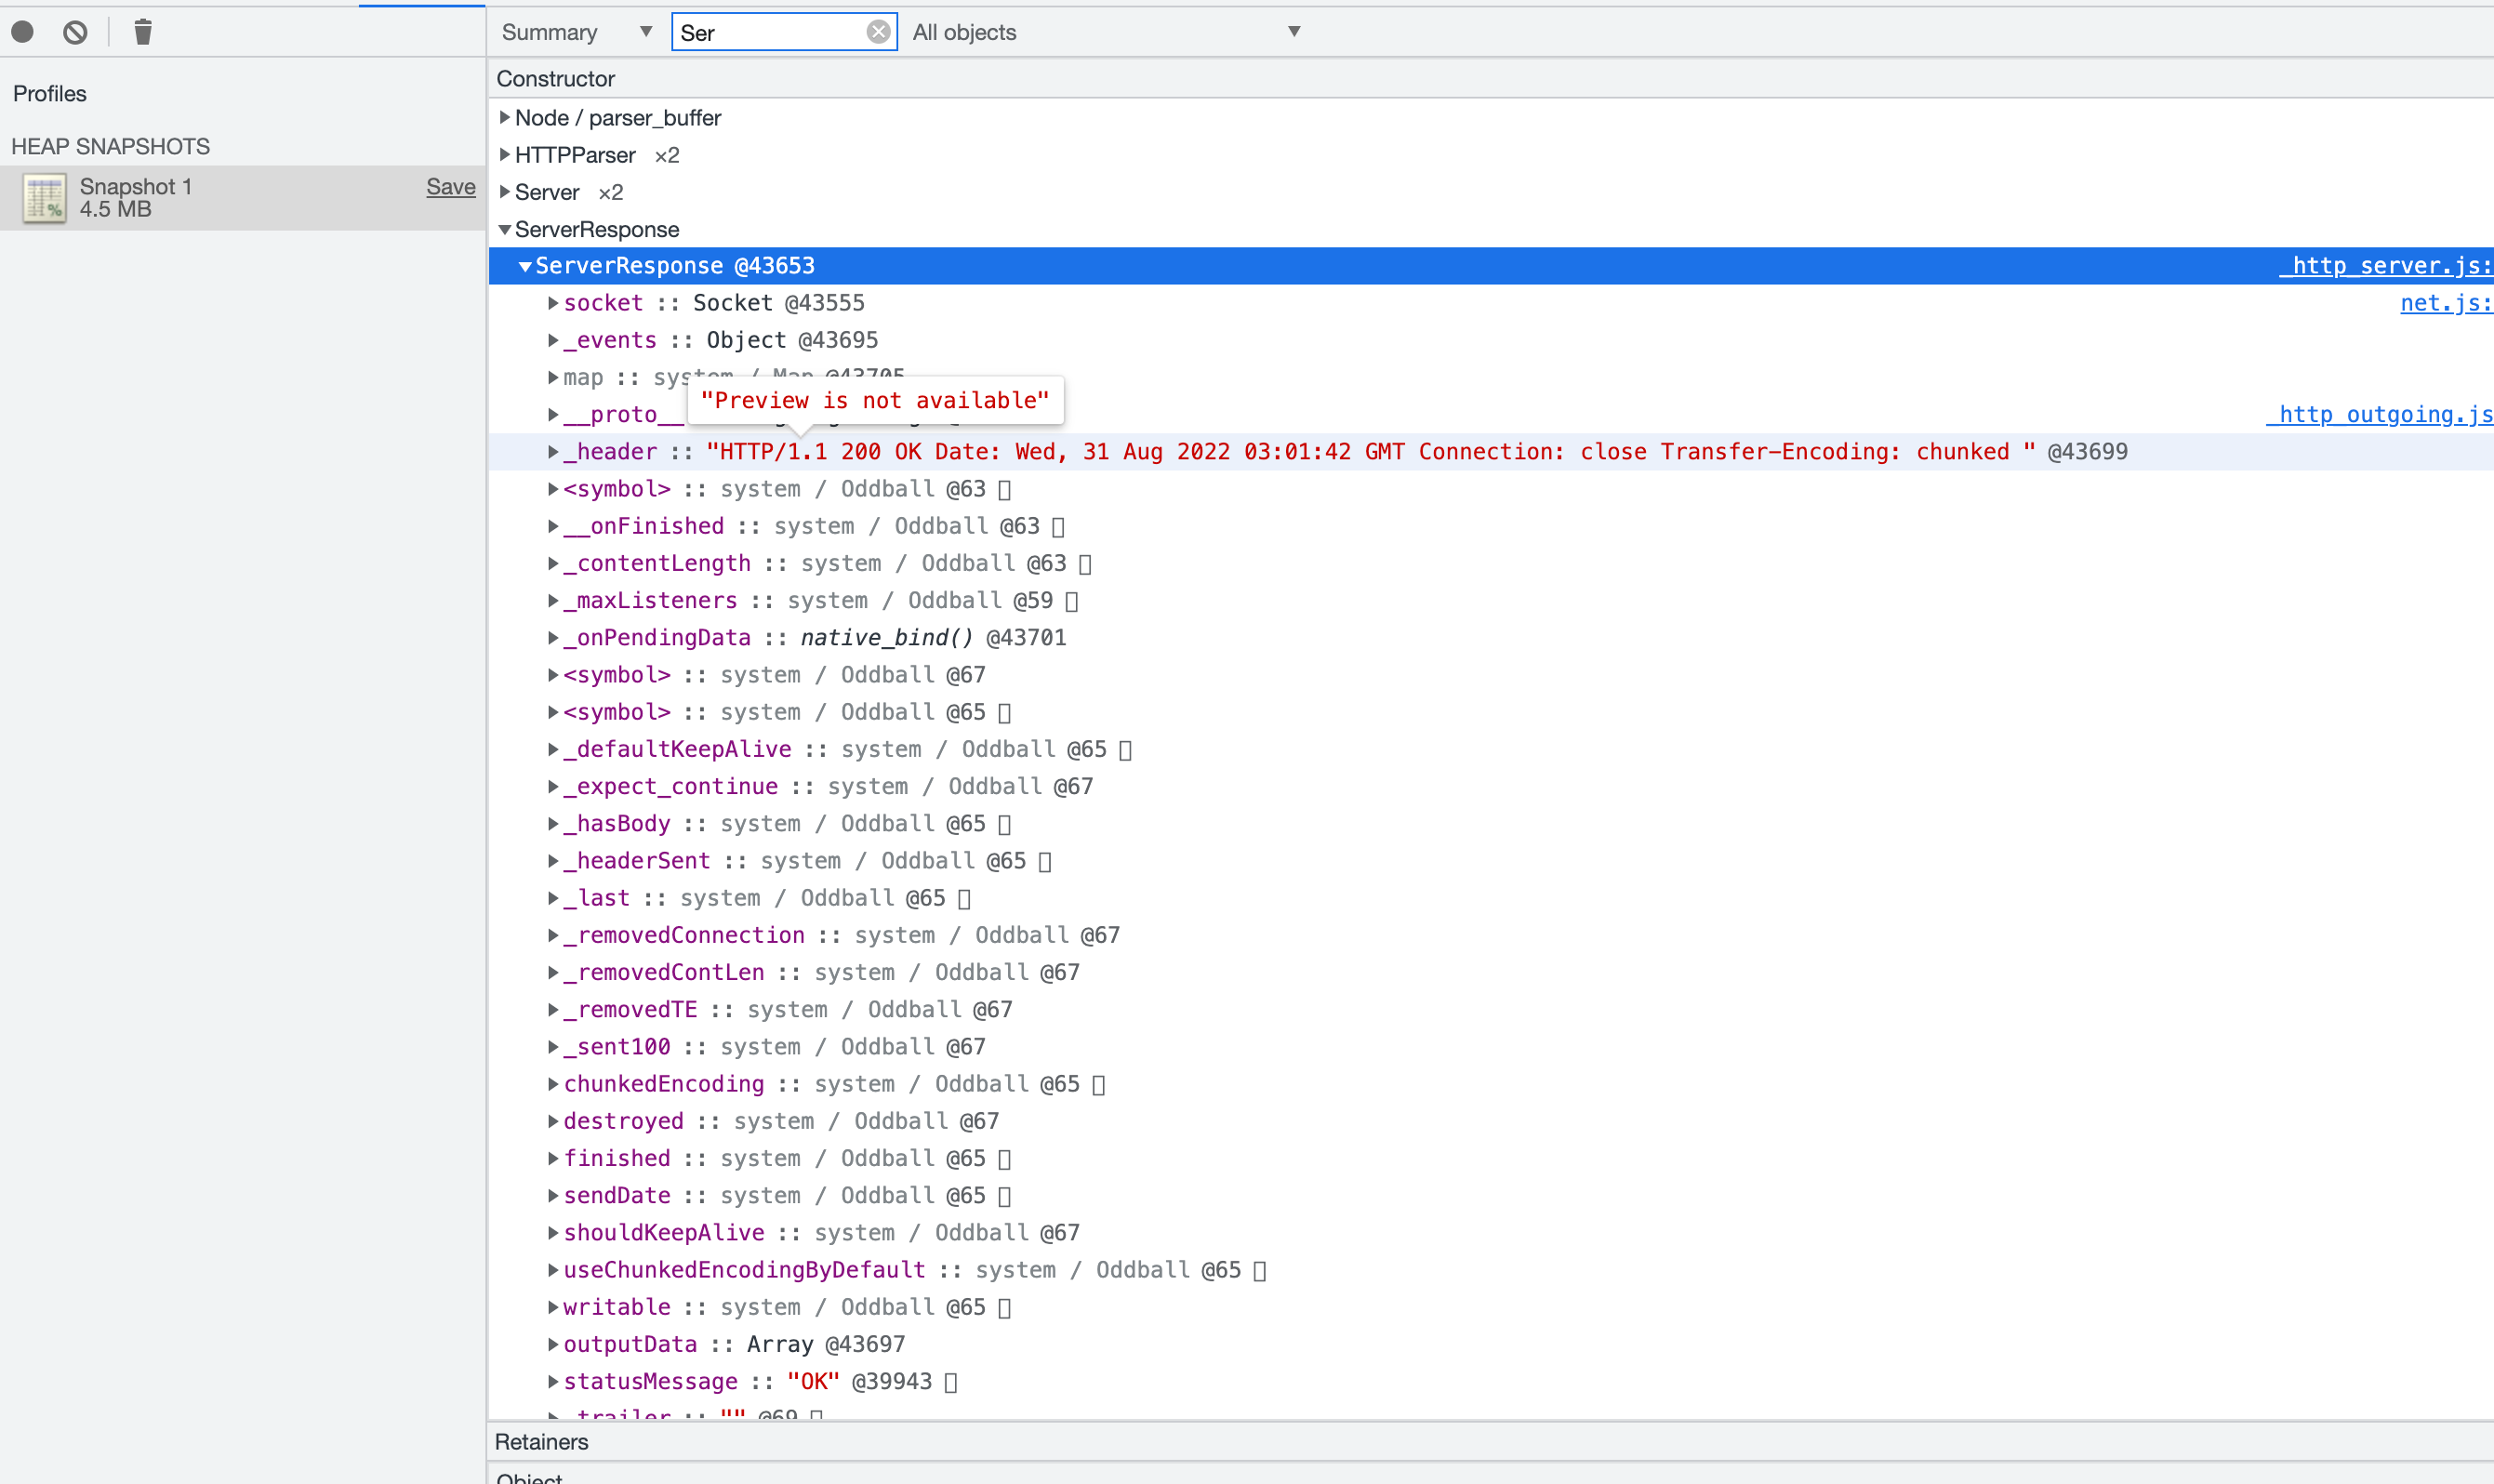The height and width of the screenshot is (1484, 2494).
Task: Open the All objects dropdown
Action: [x=1105, y=32]
